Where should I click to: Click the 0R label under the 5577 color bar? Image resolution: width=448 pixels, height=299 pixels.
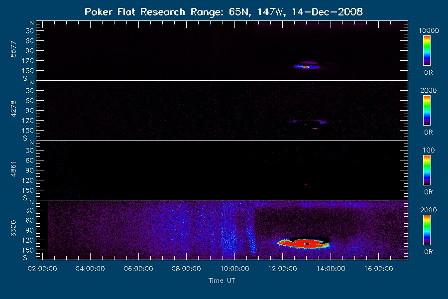pos(428,73)
